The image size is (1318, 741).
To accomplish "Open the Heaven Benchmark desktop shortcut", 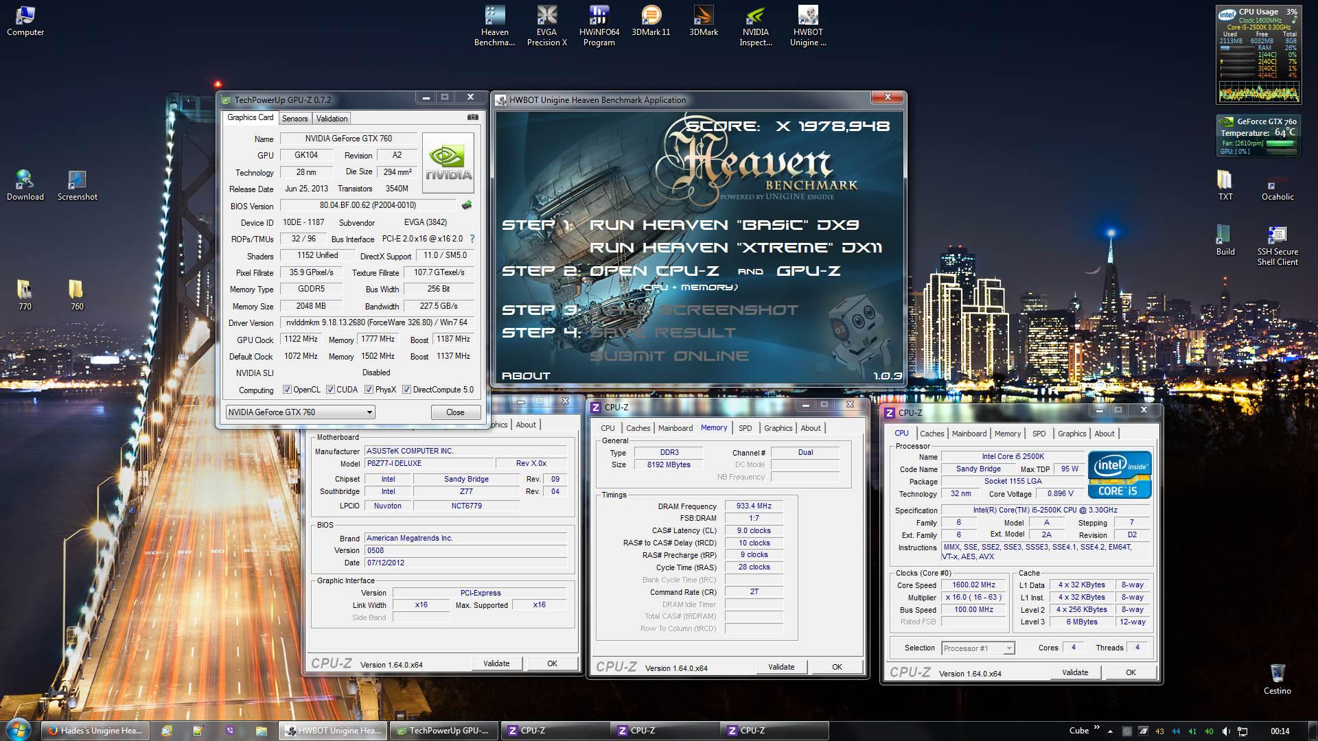I will click(x=494, y=26).
